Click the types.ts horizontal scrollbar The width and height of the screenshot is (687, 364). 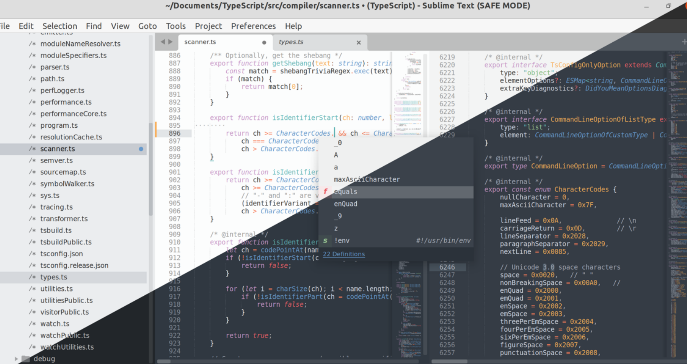coord(449,361)
